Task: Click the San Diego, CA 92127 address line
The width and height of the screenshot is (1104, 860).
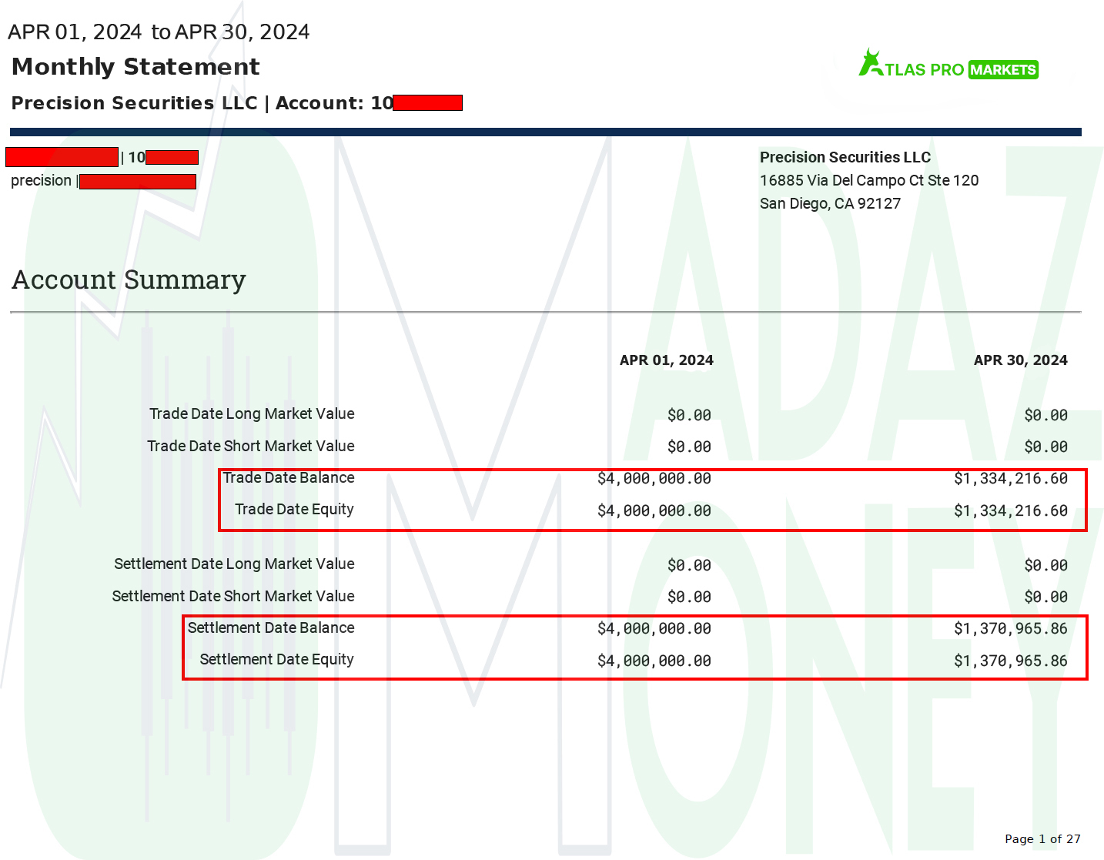Action: pos(829,204)
